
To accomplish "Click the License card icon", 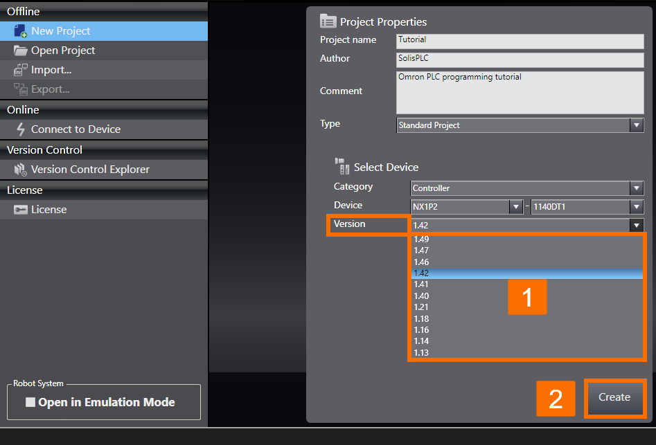I will click(19, 209).
